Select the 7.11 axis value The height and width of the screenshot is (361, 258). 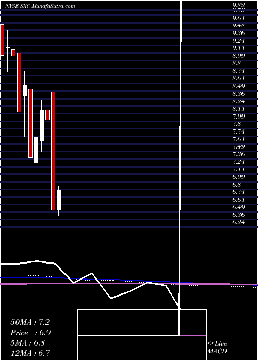click(x=238, y=170)
